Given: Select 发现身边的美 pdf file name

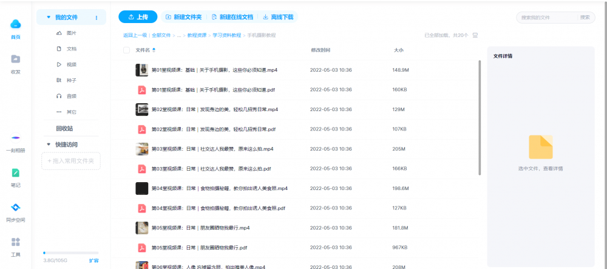Looking at the screenshot, I should point(213,129).
